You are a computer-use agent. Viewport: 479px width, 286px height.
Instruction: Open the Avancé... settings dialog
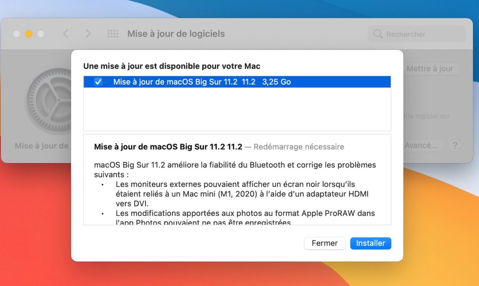[422, 146]
